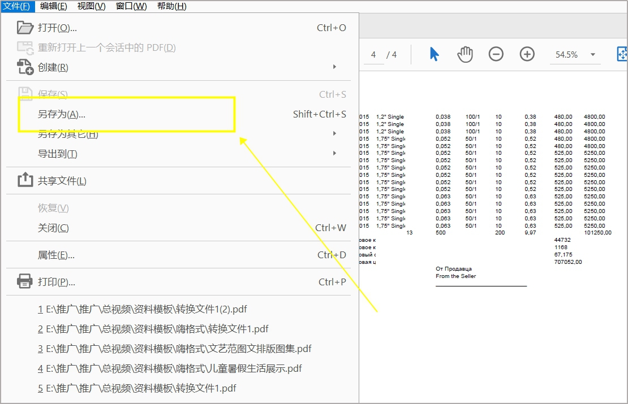This screenshot has height=404, width=628.
Task: Select the hand pan tool
Action: pyautogui.click(x=464, y=54)
